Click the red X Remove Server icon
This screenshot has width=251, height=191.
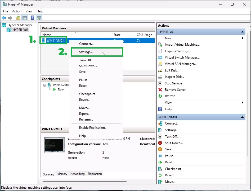(x=160, y=90)
